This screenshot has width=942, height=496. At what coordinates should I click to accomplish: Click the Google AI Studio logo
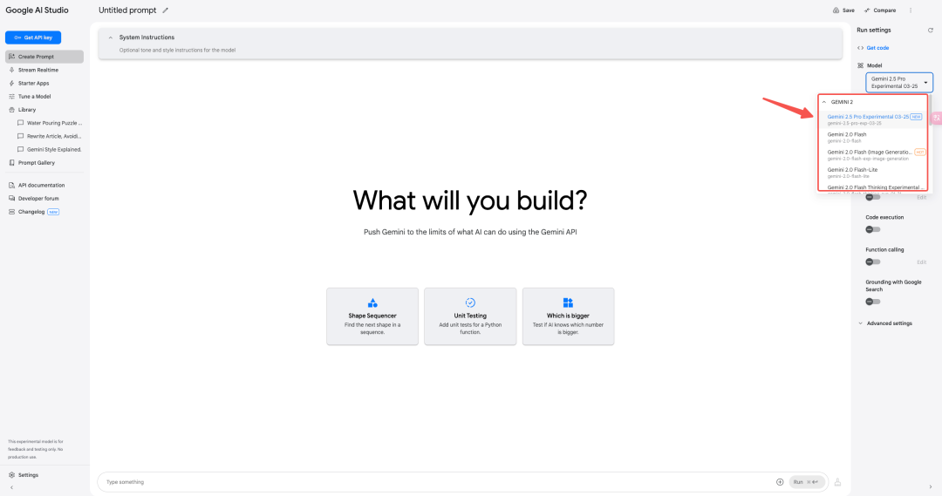[x=37, y=10]
